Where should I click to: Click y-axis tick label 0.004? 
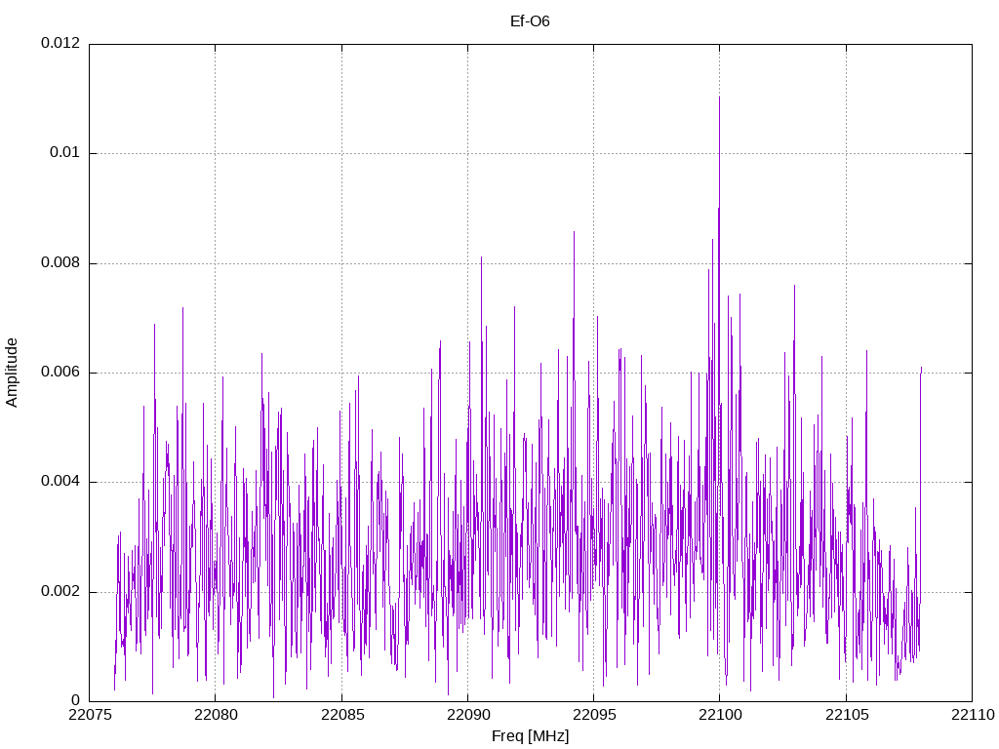click(60, 482)
